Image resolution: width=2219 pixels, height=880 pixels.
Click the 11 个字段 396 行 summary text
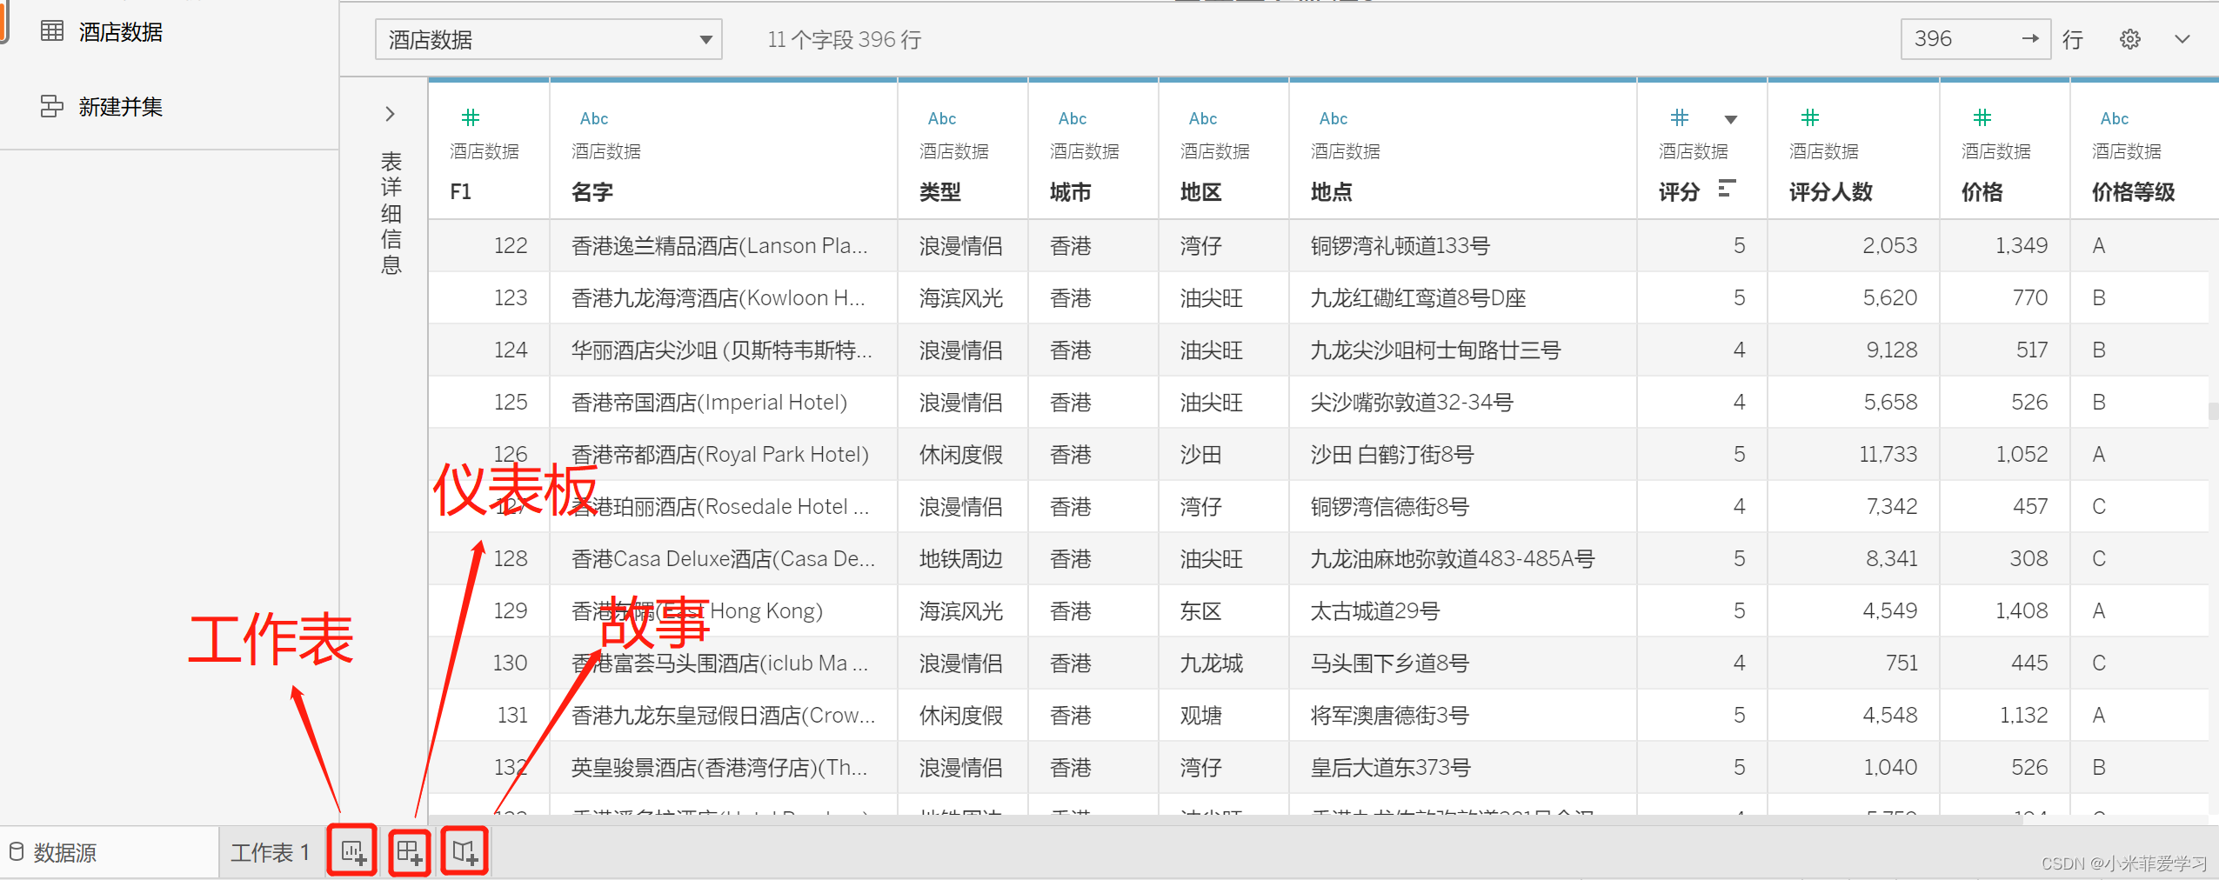point(844,40)
